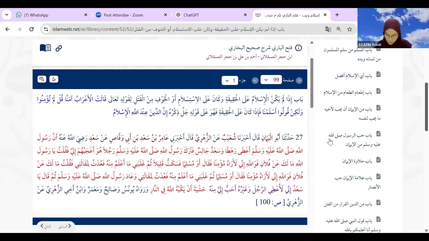Go back with the browser back arrow
Image resolution: width=429 pixels, height=241 pixels.
coord(7,29)
